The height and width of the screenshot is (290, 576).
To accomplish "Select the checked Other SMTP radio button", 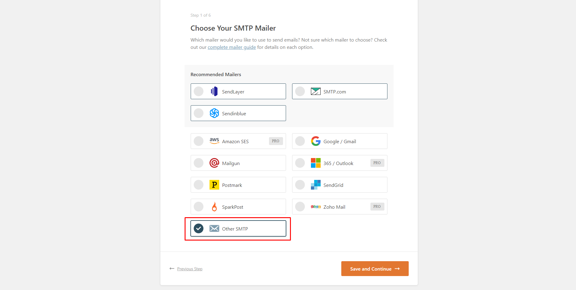I will point(199,228).
